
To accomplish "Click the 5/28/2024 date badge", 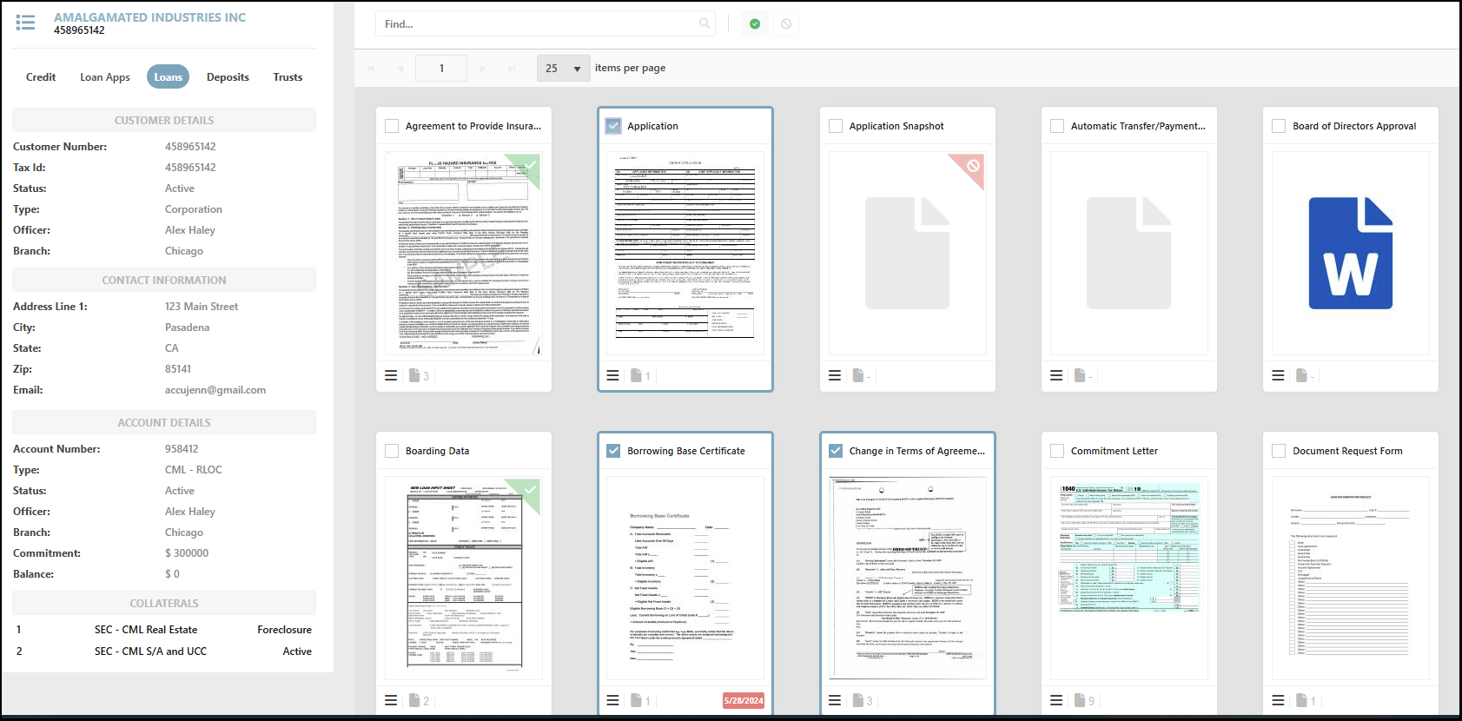I will 743,700.
